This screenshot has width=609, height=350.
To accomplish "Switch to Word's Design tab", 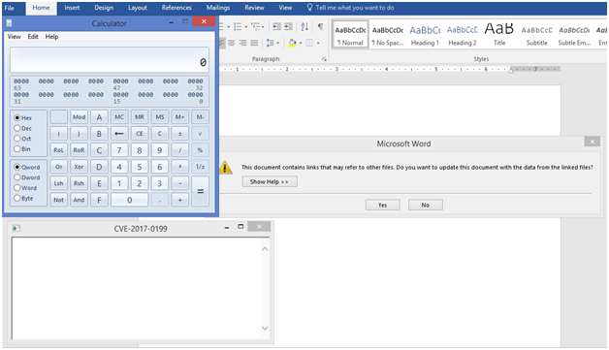I will click(104, 8).
